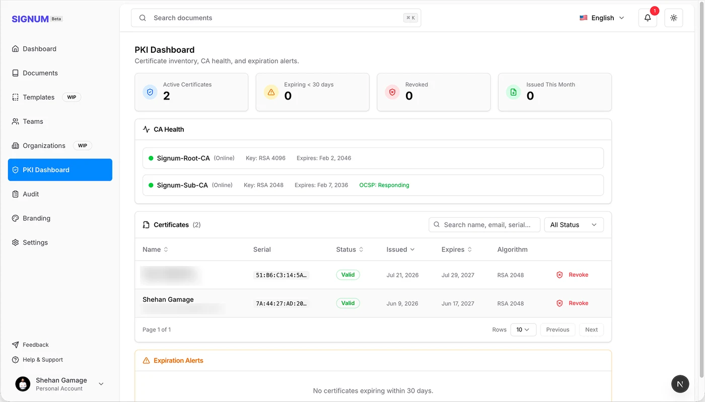Image resolution: width=705 pixels, height=402 pixels.
Task: Click the serial 7A:44:27:AD:20 cell
Action: click(281, 303)
